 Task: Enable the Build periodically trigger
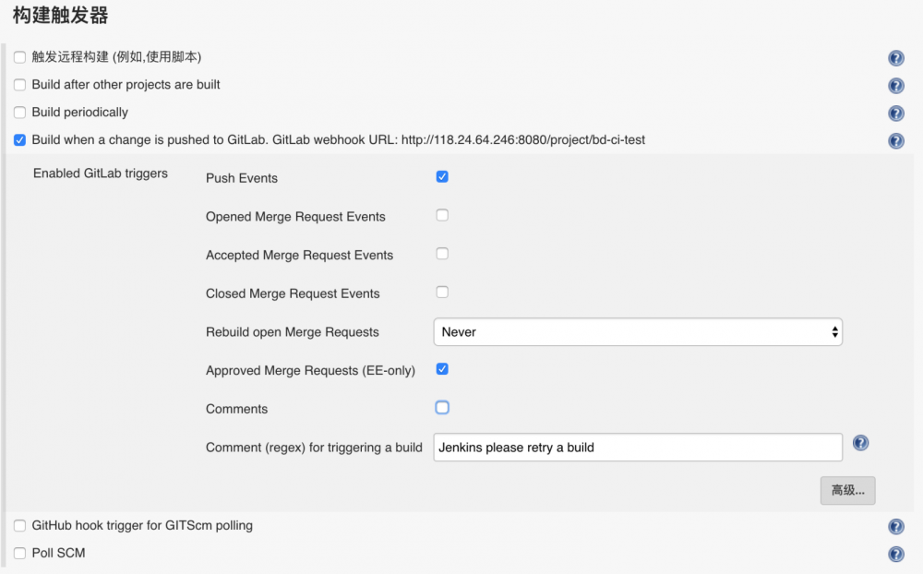coord(19,113)
